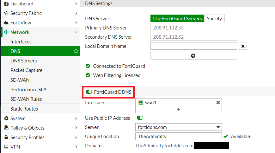Open the Server dropdown fortiddns.com
The image size is (275, 153).
pyautogui.click(x=179, y=127)
